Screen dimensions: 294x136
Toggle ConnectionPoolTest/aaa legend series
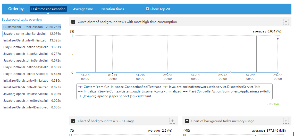(122, 87)
